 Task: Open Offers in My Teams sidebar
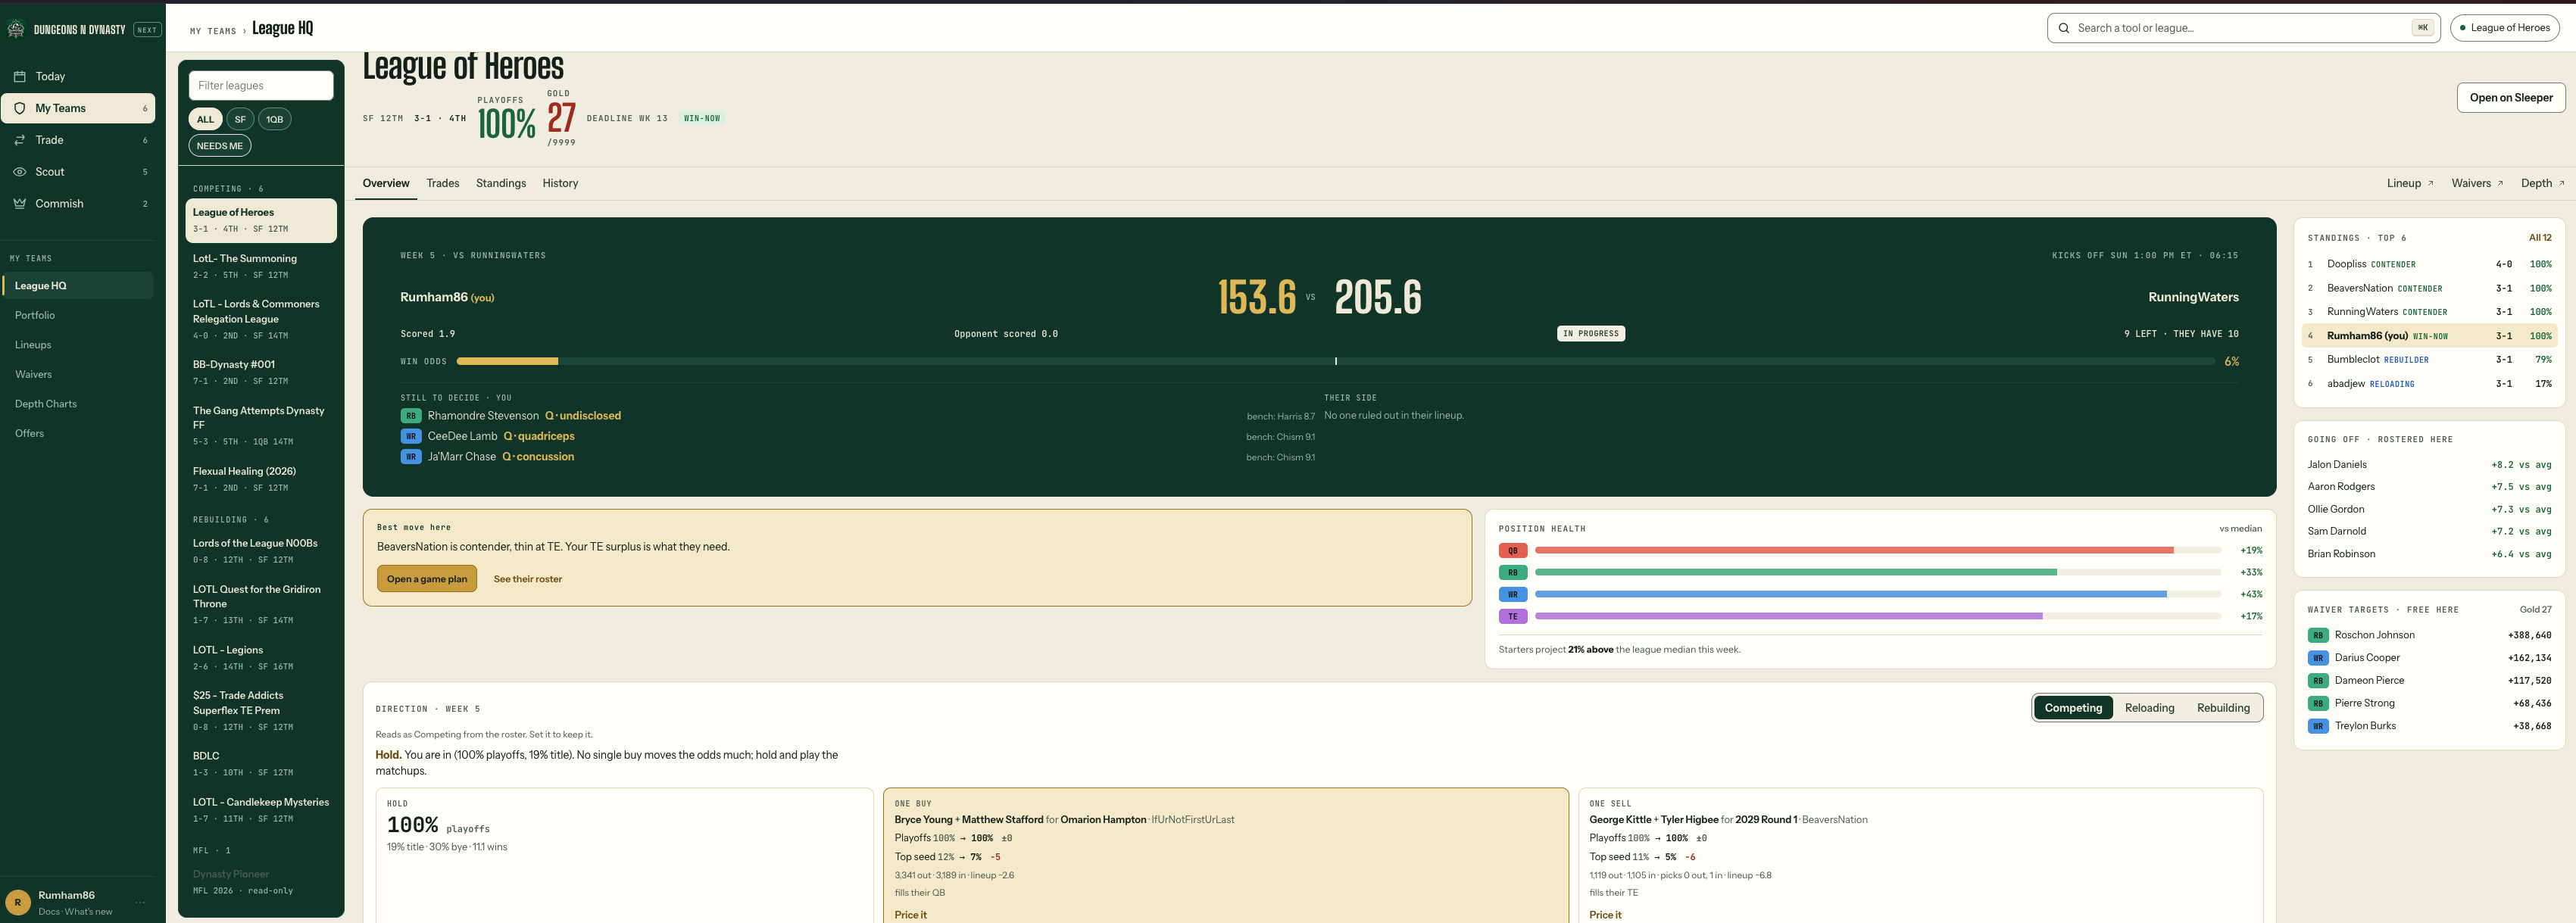(78, 433)
